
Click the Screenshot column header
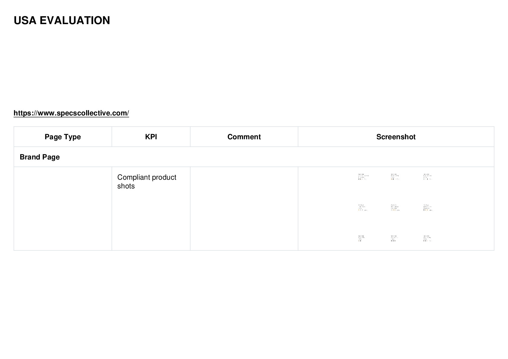396,137
